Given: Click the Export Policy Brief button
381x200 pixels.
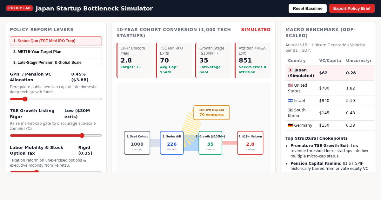Looking at the screenshot, I should point(352,8).
